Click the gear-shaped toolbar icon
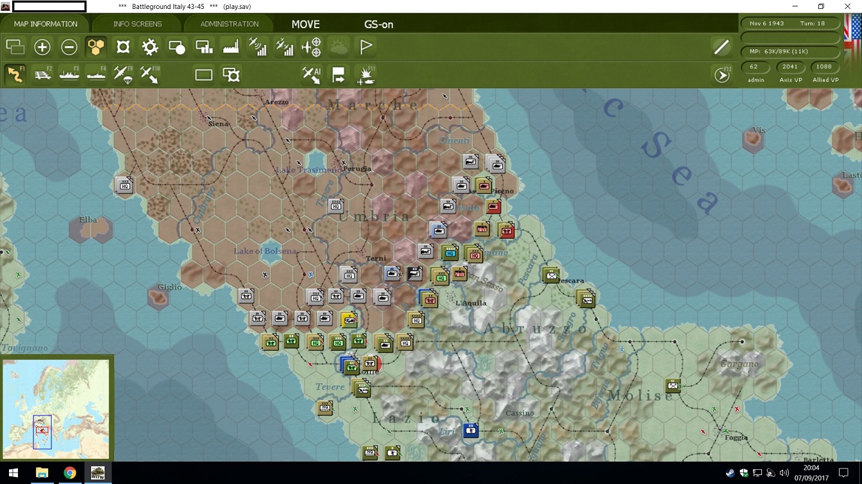The image size is (862, 484). pyautogui.click(x=150, y=47)
